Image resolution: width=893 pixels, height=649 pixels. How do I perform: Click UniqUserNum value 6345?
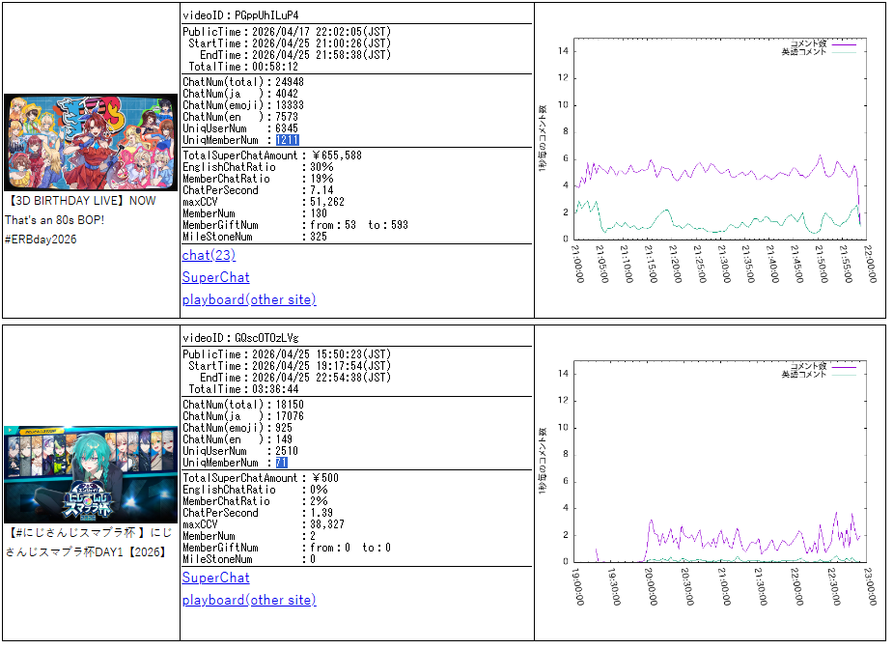click(287, 129)
